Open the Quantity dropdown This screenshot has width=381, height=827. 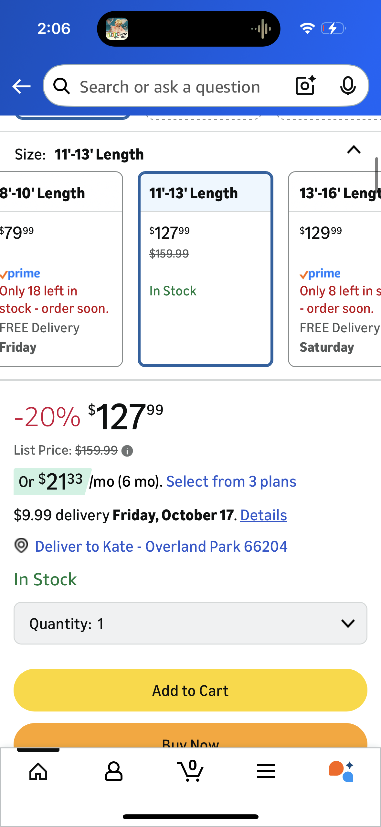point(190,623)
